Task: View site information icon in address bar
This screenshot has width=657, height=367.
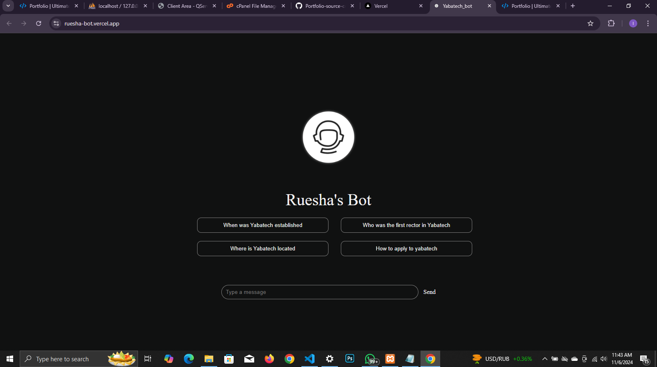Action: click(x=57, y=23)
